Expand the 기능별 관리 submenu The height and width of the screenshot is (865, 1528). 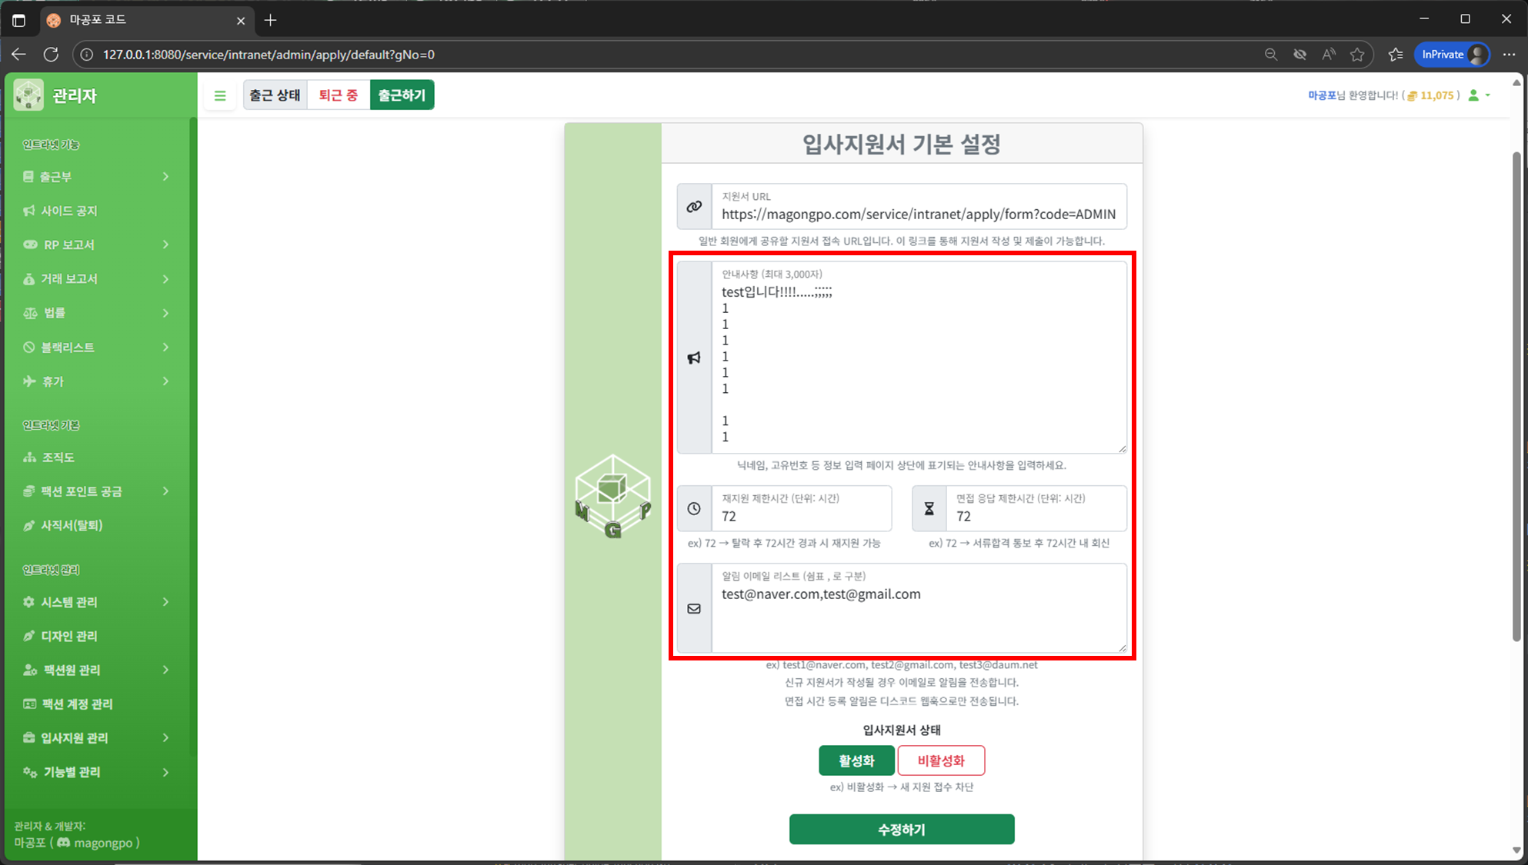pos(165,772)
